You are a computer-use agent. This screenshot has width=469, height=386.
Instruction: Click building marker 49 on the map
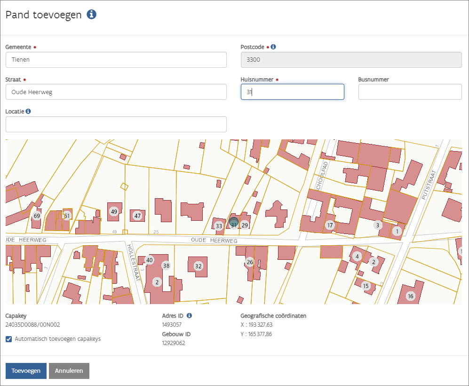click(x=113, y=211)
